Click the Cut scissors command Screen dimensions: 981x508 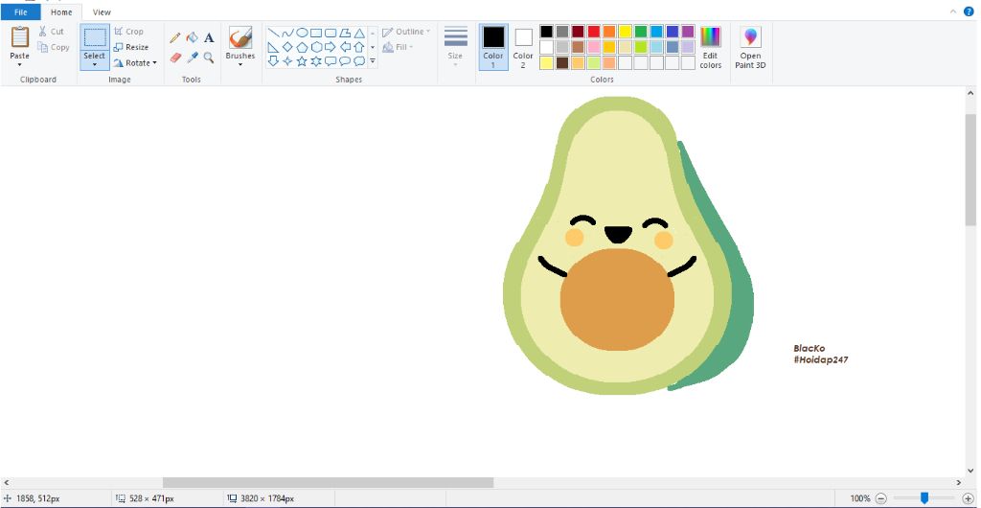(51, 32)
